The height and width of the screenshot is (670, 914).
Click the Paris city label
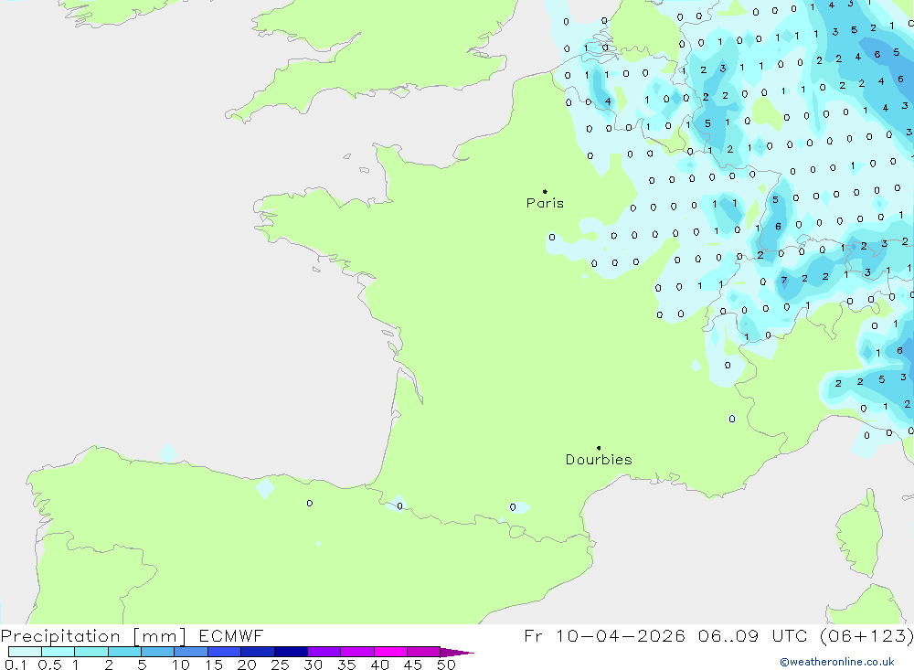(545, 203)
